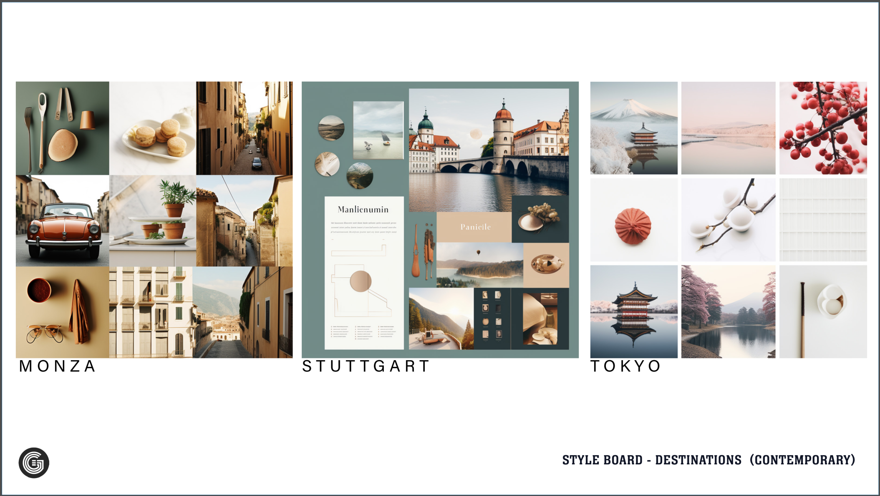Click the Style Board Destinations title text

[709, 460]
